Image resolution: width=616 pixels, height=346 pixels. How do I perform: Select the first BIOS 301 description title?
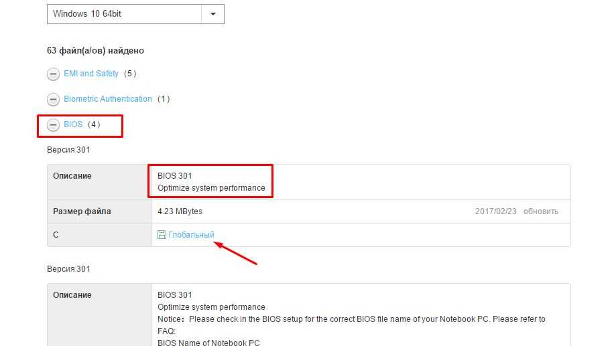pyautogui.click(x=174, y=176)
